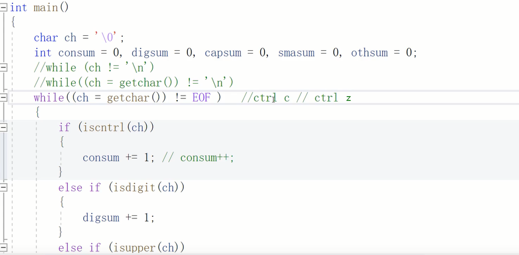
Task: Collapse the //while (ch != '\n') comment block
Action: [3, 68]
